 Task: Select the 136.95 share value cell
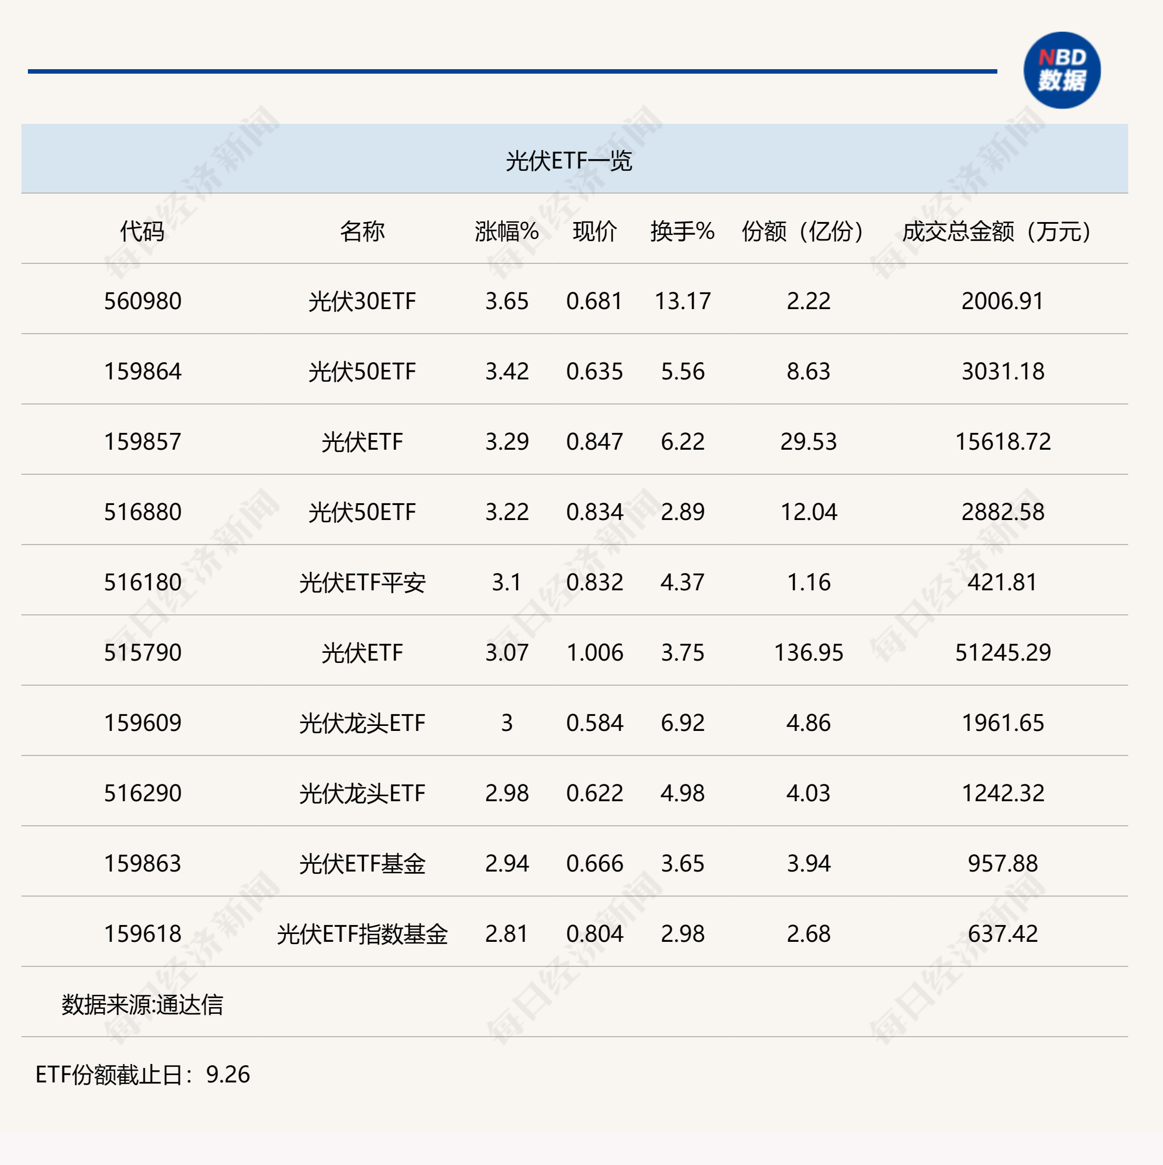[x=808, y=652]
